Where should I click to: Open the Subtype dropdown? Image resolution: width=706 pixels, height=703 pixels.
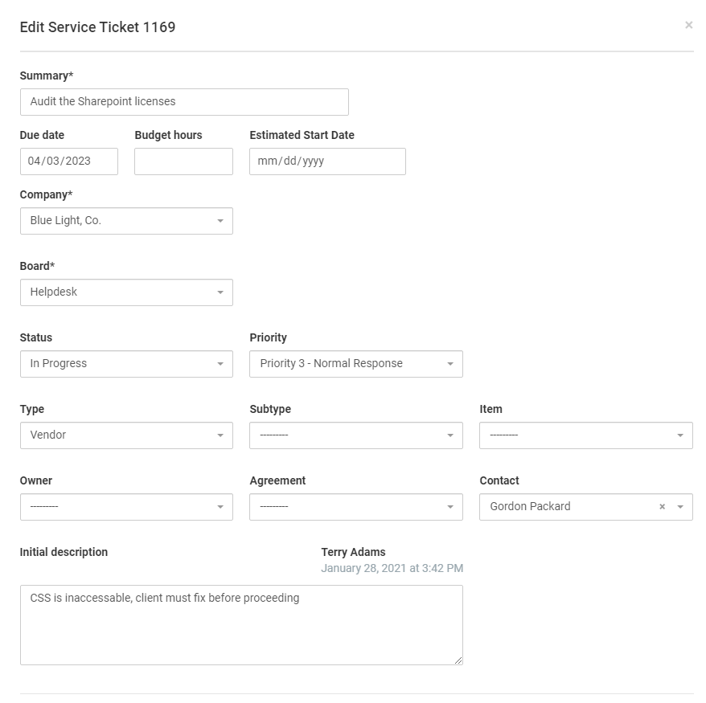[x=356, y=435]
